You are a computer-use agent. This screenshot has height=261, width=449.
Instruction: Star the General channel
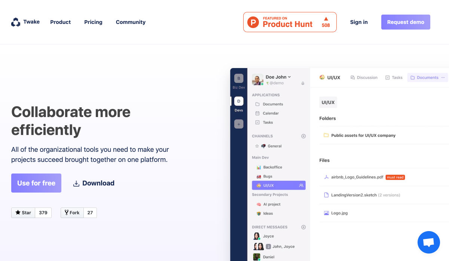(257, 146)
